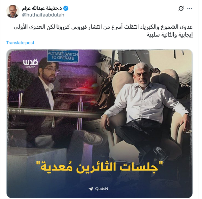Open the @huthaifaabdulah handle link
This screenshot has width=202, height=199.
pyautogui.click(x=43, y=15)
